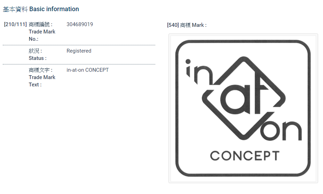Click the word CONCEPT inside the logo

coord(245,156)
